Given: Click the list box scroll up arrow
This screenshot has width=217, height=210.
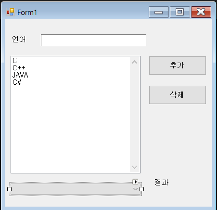Looking at the screenshot, I should click(x=134, y=62).
